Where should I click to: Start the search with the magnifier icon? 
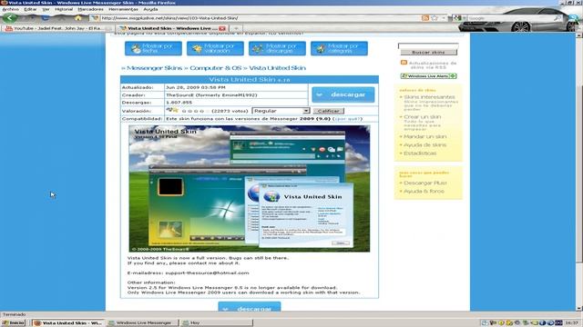pos(557,18)
